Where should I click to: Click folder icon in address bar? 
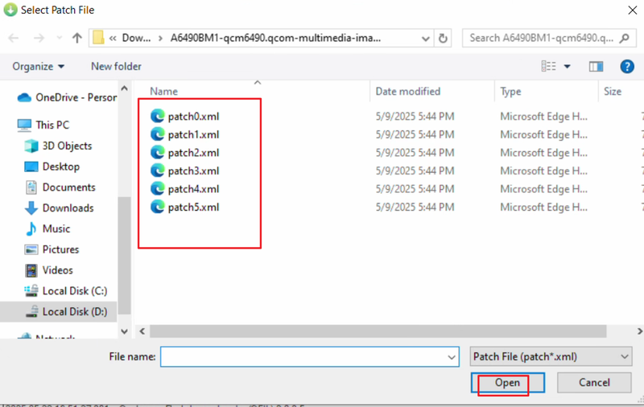pyautogui.click(x=98, y=38)
